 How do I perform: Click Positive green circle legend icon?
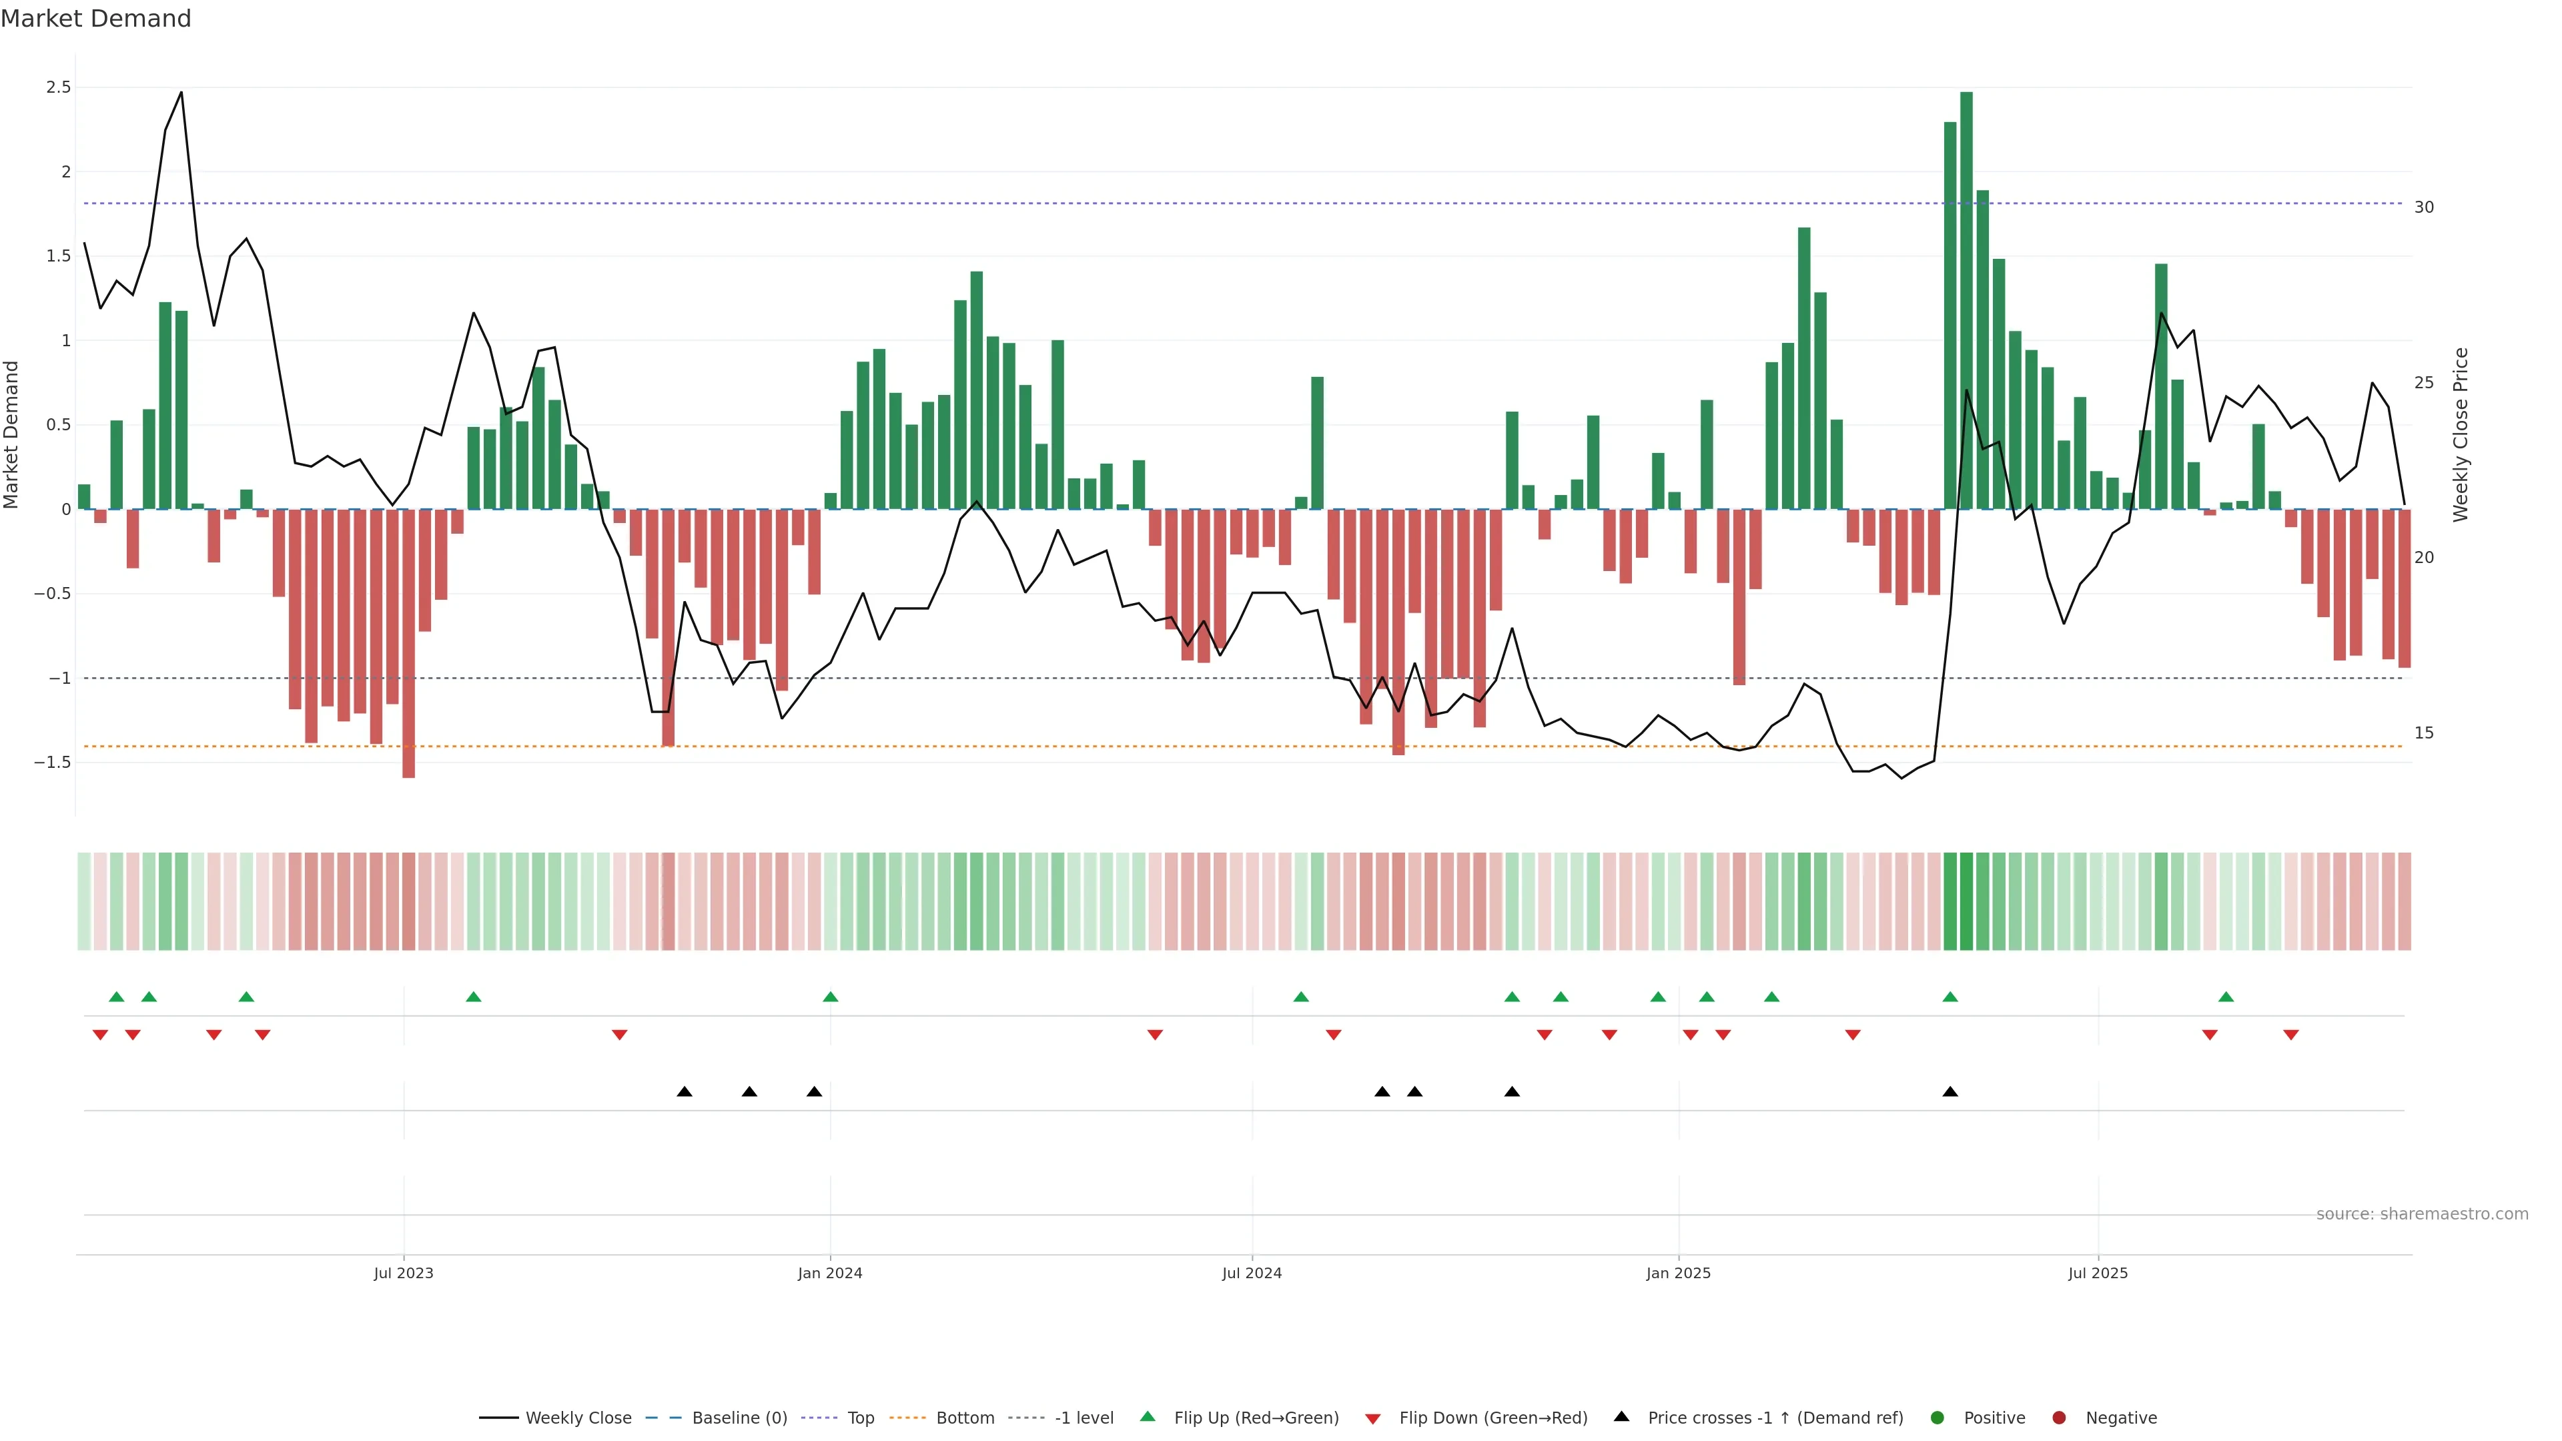coord(1936,1417)
